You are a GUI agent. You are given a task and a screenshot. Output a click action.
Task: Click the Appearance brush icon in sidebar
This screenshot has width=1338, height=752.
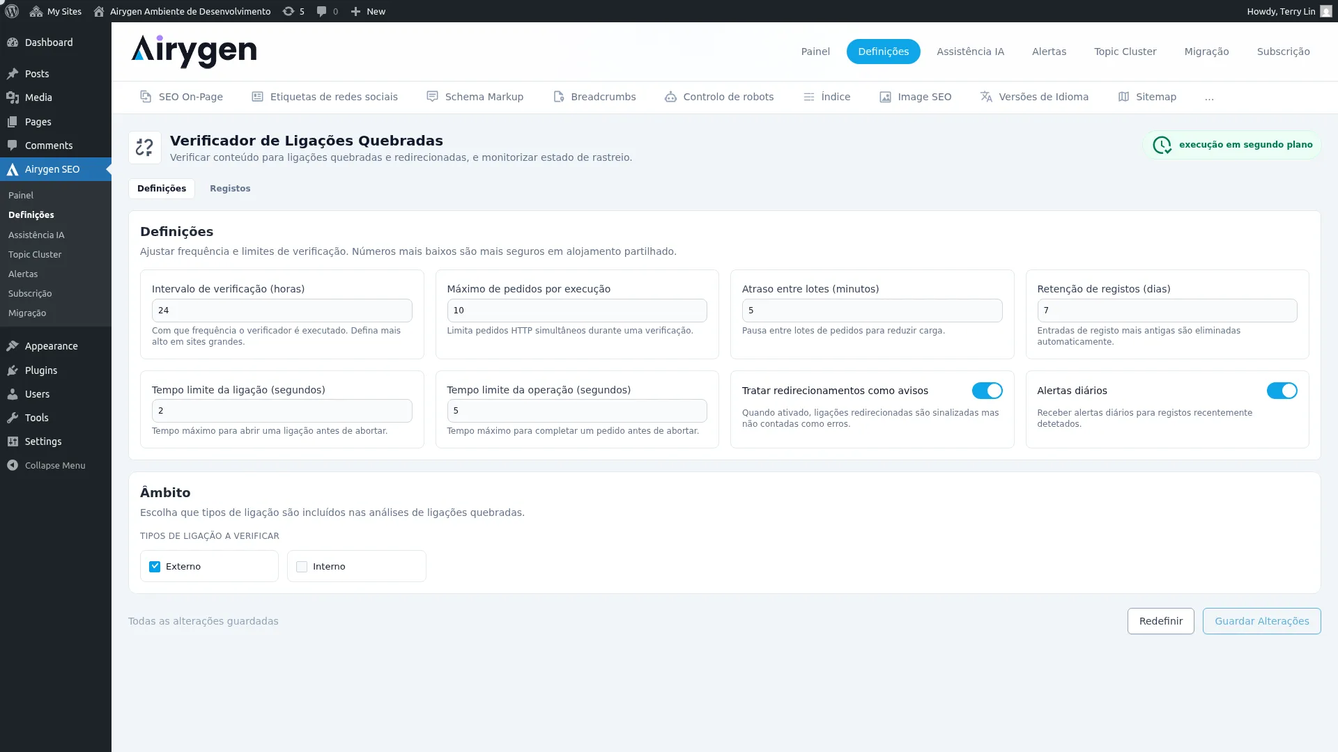pos(13,346)
